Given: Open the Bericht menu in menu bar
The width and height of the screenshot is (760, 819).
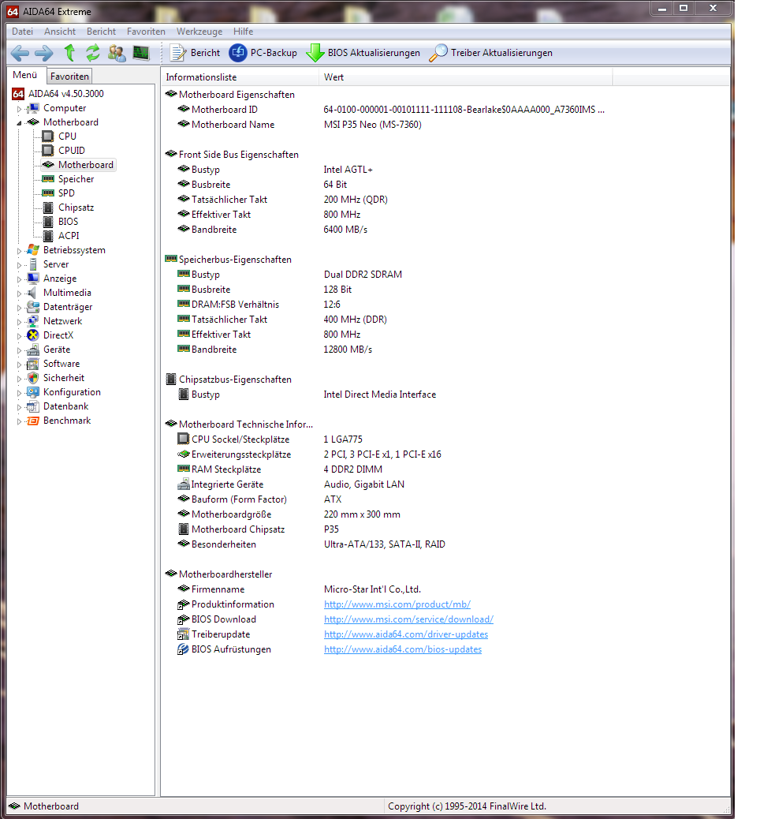Looking at the screenshot, I should 101,32.
